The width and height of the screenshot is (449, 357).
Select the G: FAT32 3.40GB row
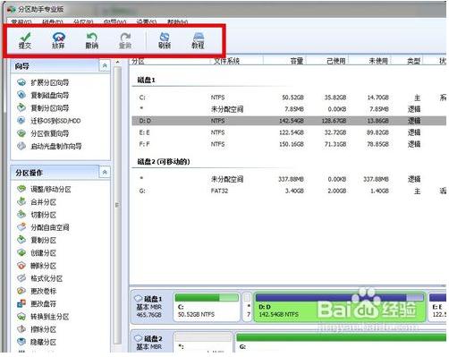coord(289,191)
